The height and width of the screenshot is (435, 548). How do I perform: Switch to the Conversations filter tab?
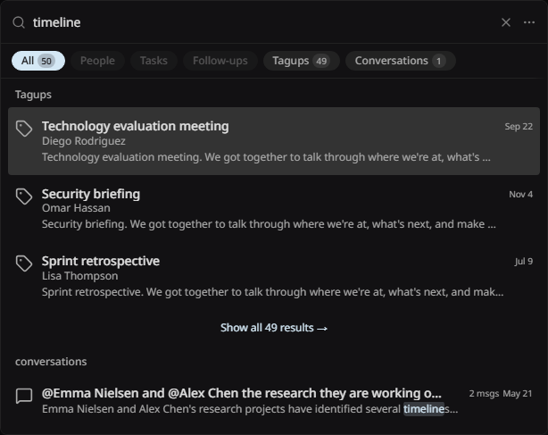(401, 61)
